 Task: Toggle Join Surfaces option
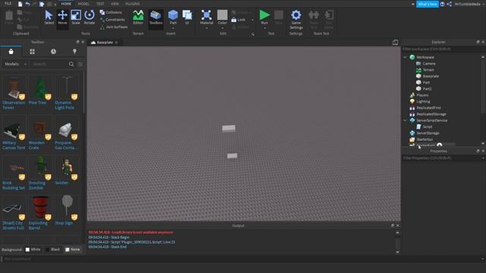(x=113, y=27)
